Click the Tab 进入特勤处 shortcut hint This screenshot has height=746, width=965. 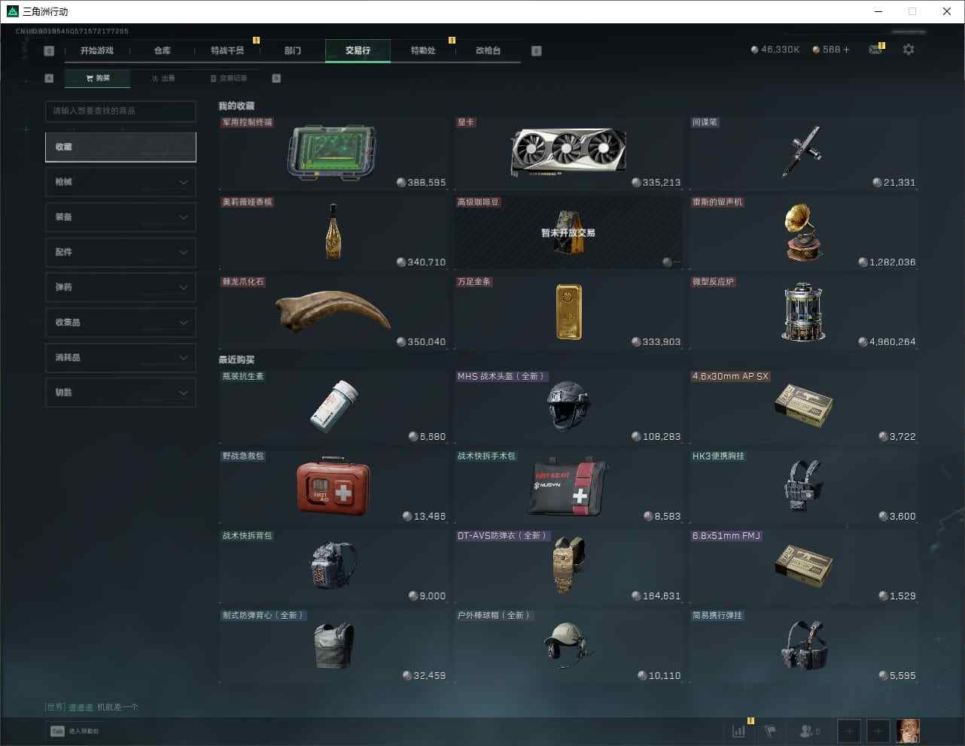(x=75, y=731)
